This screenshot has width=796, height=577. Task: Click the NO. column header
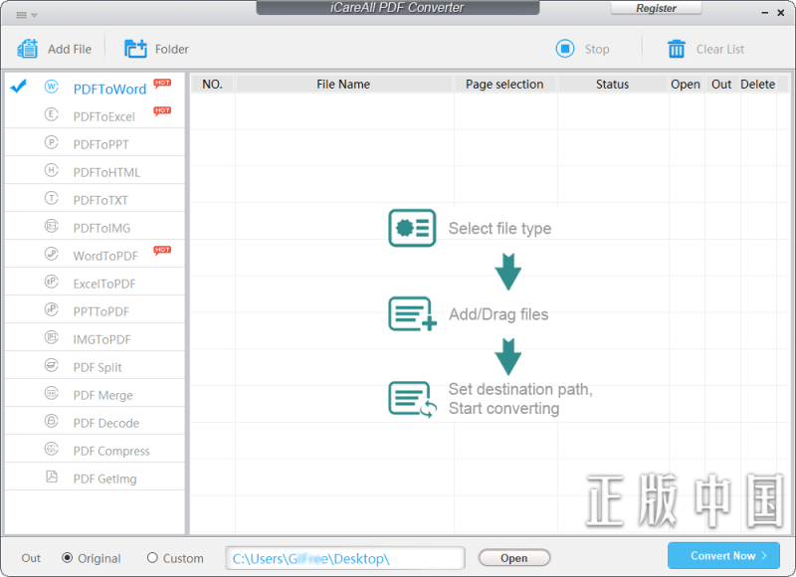(212, 84)
